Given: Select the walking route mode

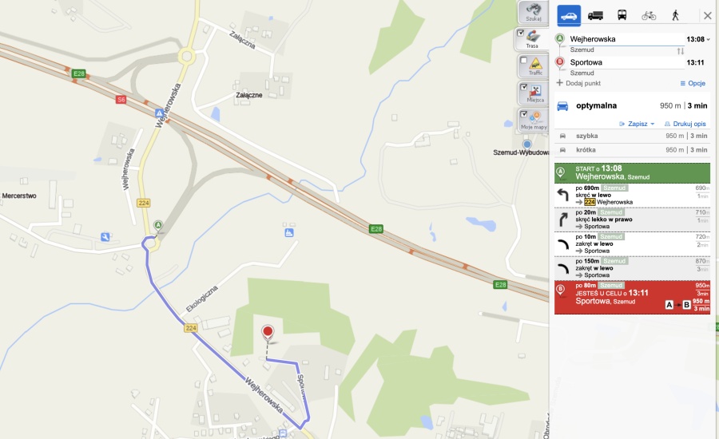Looking at the screenshot, I should (675, 16).
